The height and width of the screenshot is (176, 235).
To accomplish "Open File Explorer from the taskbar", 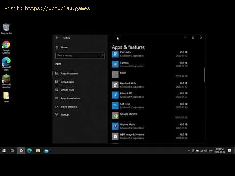I will coord(38,151).
